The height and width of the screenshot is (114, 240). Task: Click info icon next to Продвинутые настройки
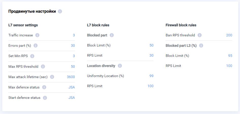pos(60,11)
